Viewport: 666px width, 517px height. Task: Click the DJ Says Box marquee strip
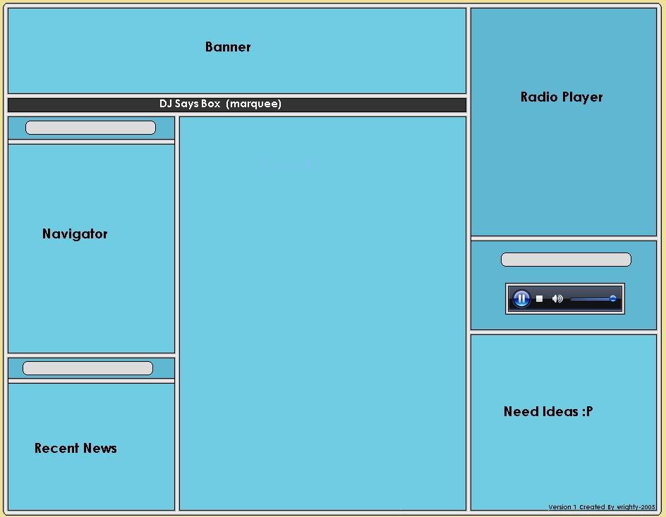[x=236, y=104]
